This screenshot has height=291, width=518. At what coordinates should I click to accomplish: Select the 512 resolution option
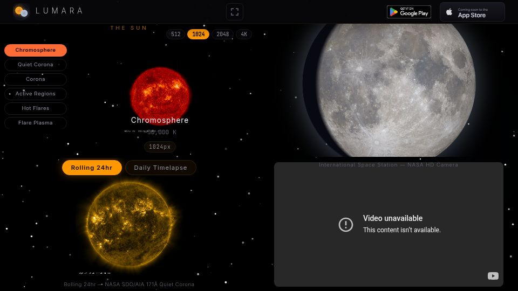pyautogui.click(x=175, y=34)
